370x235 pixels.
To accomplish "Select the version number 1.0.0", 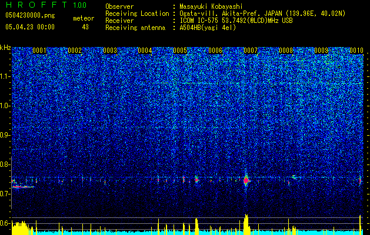I will 80,5.
